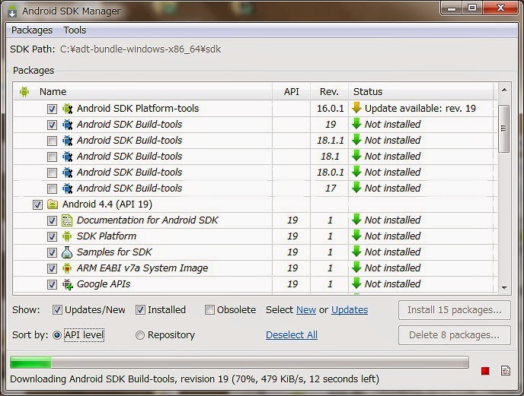Viewport: 524px width, 396px height.
Task: Toggle the Show Installed checkbox
Action: (x=140, y=310)
